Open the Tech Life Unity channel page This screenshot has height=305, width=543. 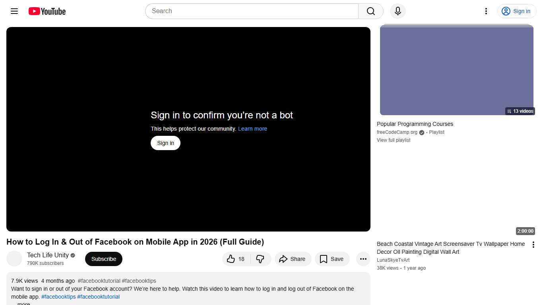[47, 255]
